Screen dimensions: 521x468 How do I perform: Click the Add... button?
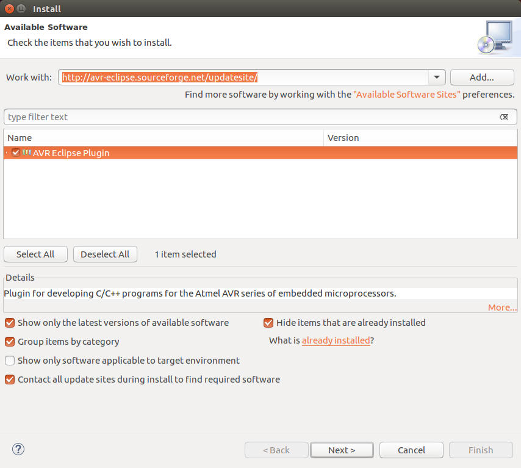point(481,77)
